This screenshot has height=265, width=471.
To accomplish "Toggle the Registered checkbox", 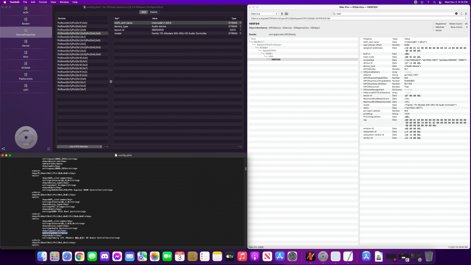I will tap(433, 24).
